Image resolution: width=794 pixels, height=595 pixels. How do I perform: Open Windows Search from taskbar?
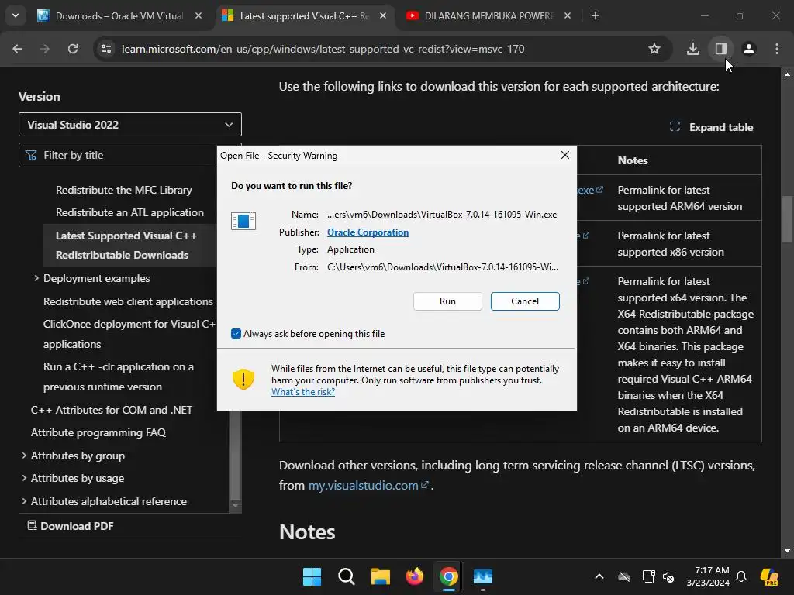click(x=347, y=576)
